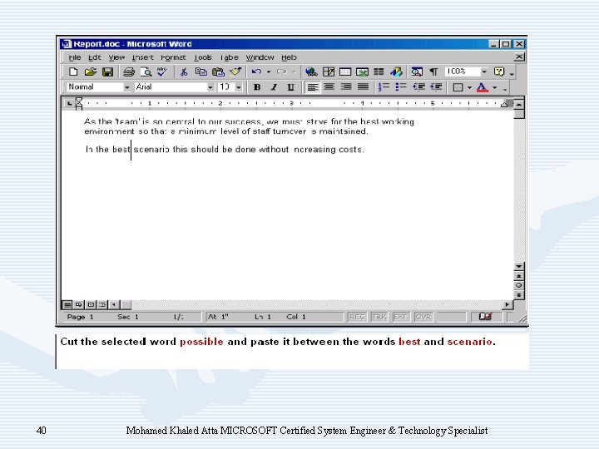Insert a hyperlink with the globe icon
599x449 pixels.
(x=311, y=72)
